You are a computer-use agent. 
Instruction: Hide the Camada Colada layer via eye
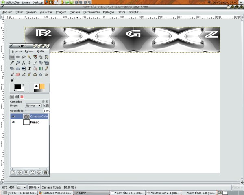click(x=13, y=117)
